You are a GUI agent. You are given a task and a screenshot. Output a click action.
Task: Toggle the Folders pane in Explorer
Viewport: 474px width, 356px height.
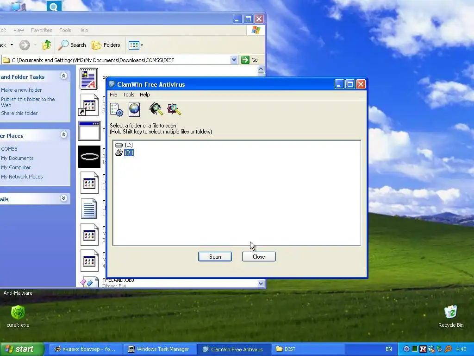click(x=106, y=45)
